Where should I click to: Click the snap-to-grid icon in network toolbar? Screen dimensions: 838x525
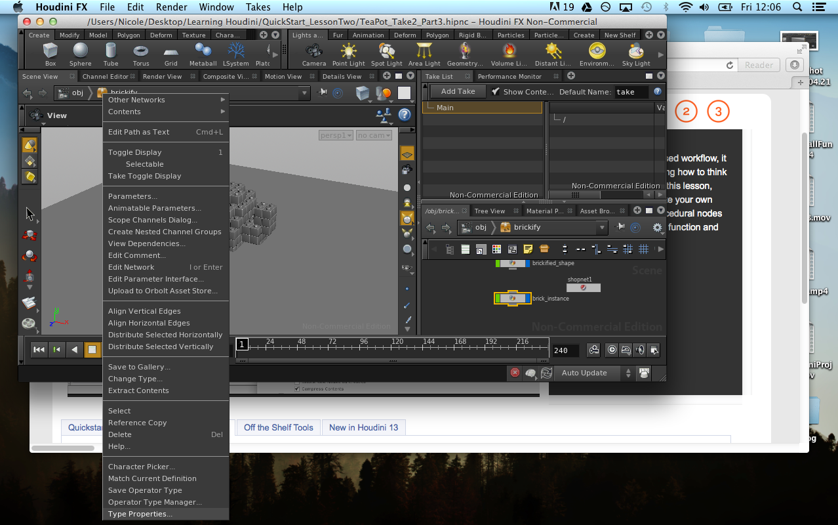click(x=628, y=249)
